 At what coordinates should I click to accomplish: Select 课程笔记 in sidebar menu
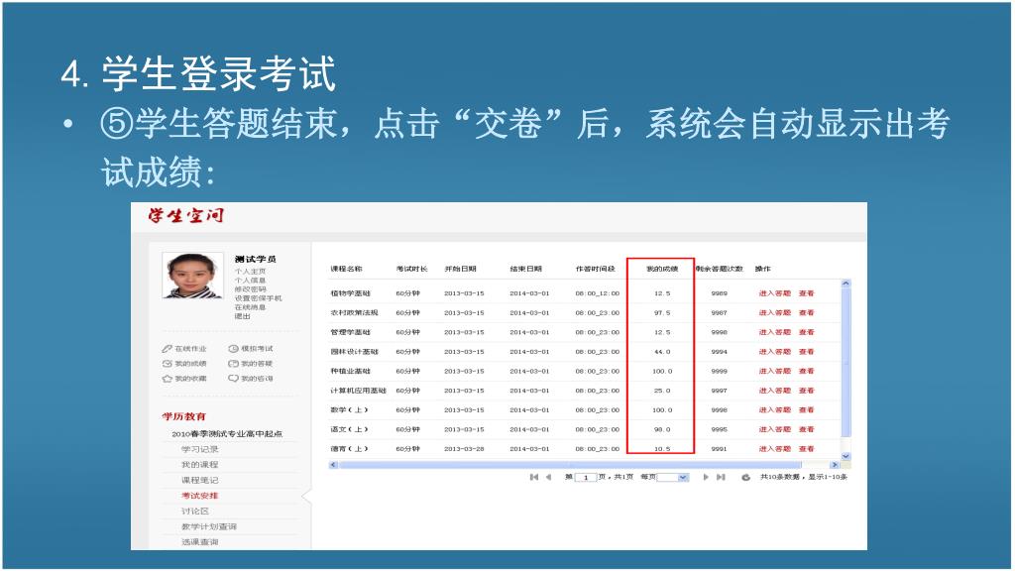(200, 481)
